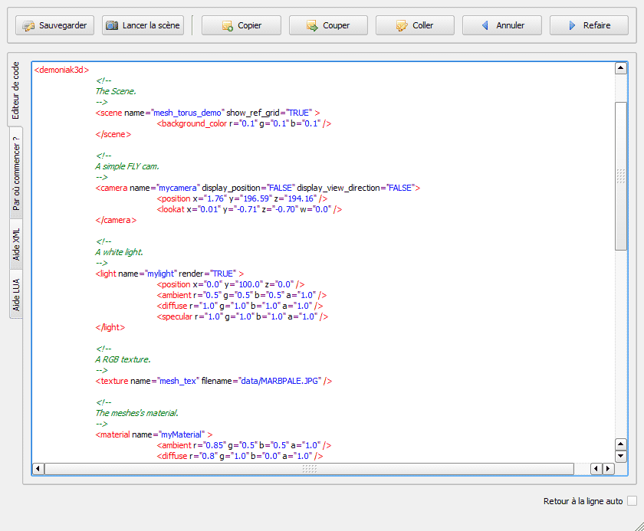Redo with the Refaire button
This screenshot has width=644, height=531.
pyautogui.click(x=589, y=25)
